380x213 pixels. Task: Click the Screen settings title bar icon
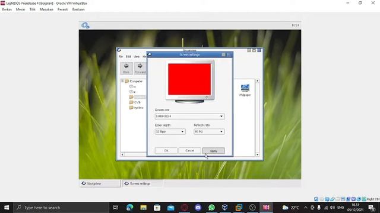click(150, 54)
